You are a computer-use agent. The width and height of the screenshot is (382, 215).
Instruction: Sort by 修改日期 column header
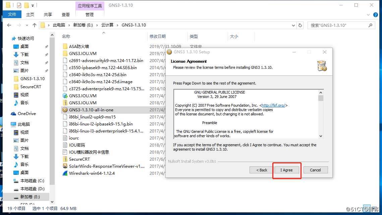click(158, 36)
